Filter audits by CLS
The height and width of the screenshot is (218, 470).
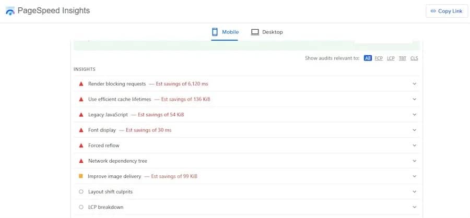coord(414,58)
